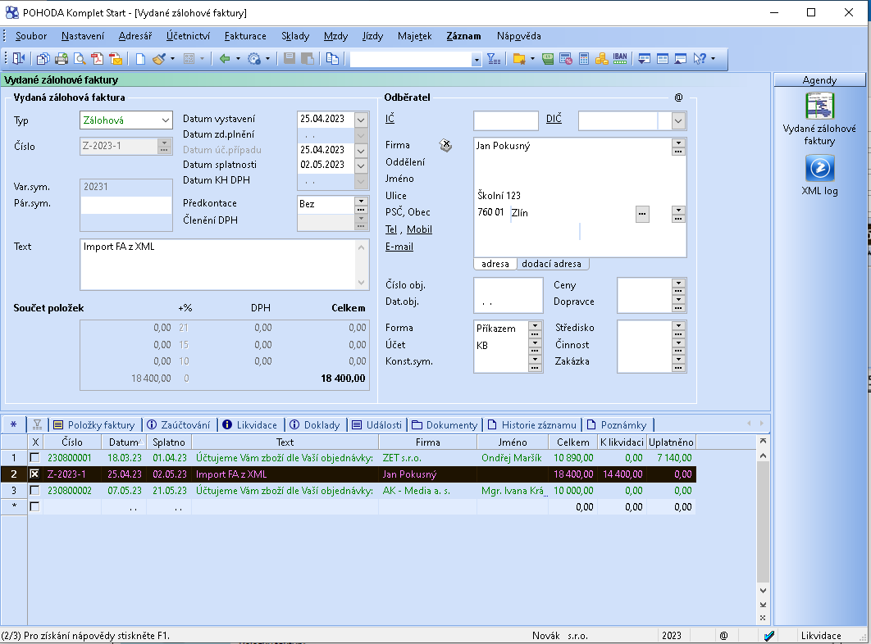Viewport: 871px width, 644px height.
Task: Expand the Datum vystavení date picker
Action: pyautogui.click(x=361, y=120)
